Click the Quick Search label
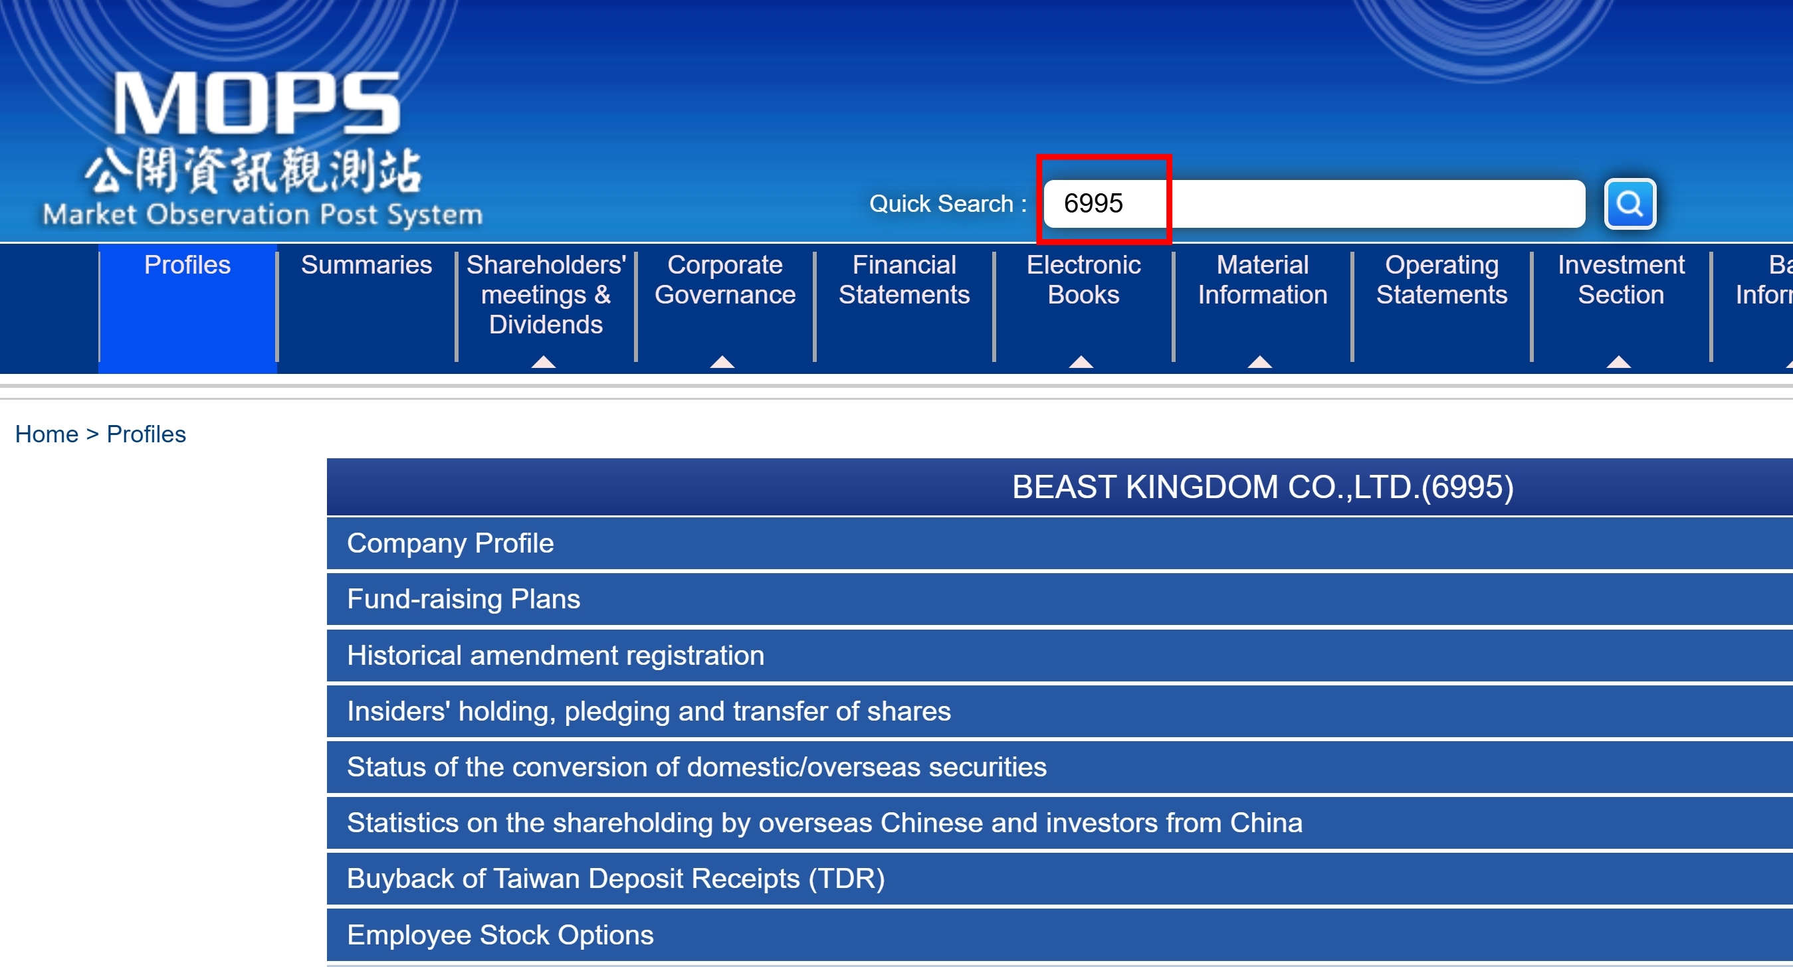1793x967 pixels. point(948,204)
